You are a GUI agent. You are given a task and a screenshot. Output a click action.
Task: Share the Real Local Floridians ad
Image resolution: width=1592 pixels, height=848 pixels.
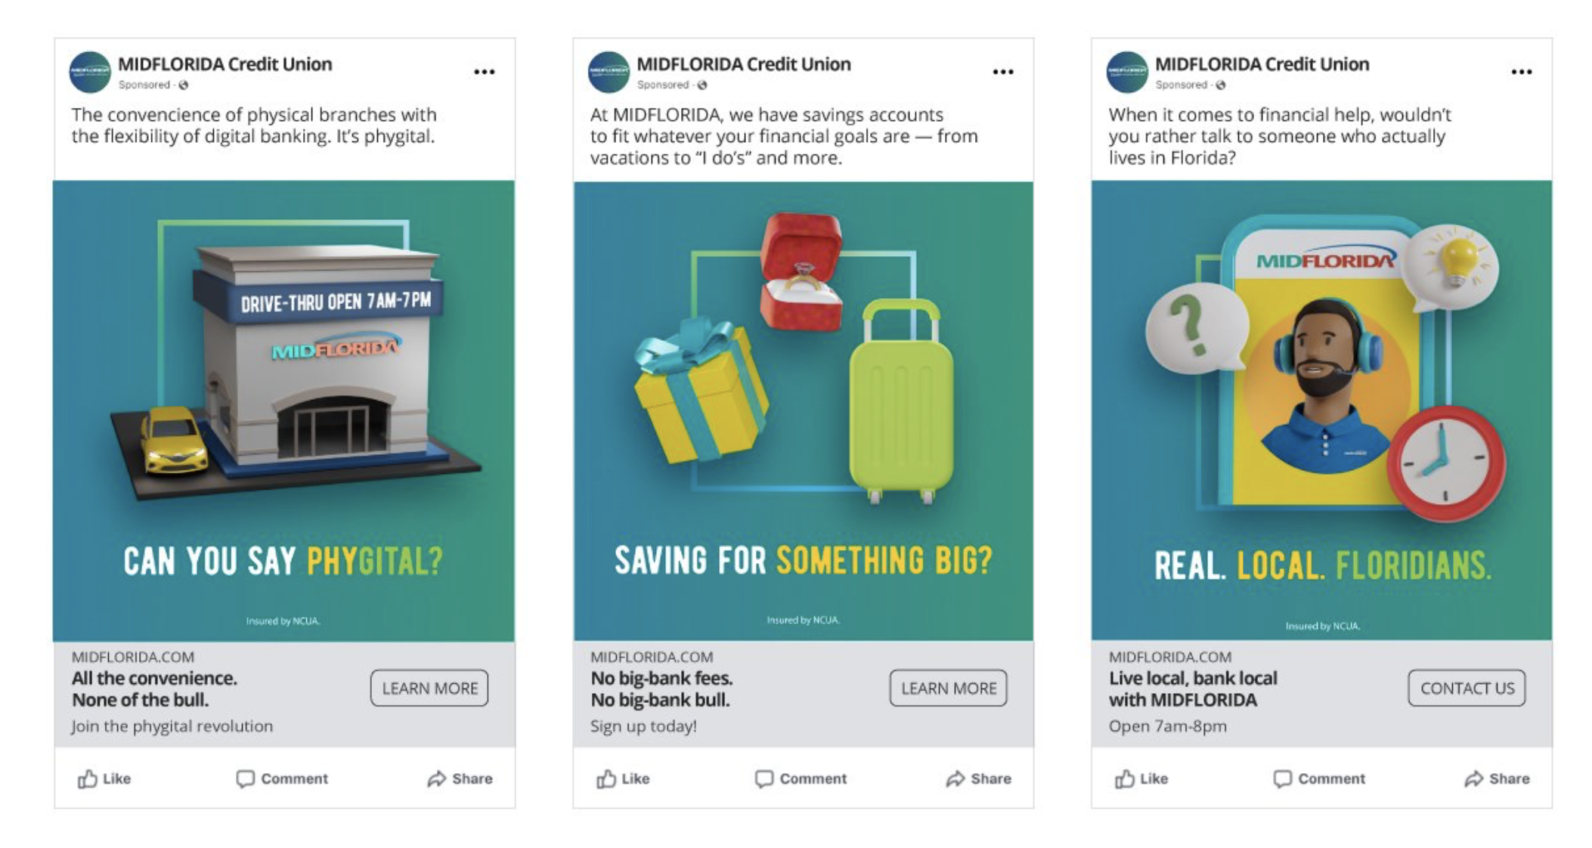click(x=1497, y=778)
